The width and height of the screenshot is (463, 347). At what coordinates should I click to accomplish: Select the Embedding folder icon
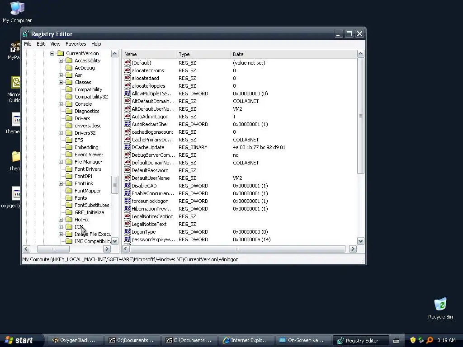point(69,147)
